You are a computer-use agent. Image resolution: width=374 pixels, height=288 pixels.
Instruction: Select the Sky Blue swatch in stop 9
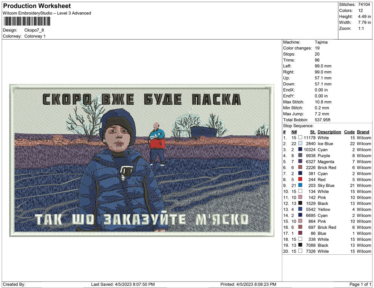300,185
